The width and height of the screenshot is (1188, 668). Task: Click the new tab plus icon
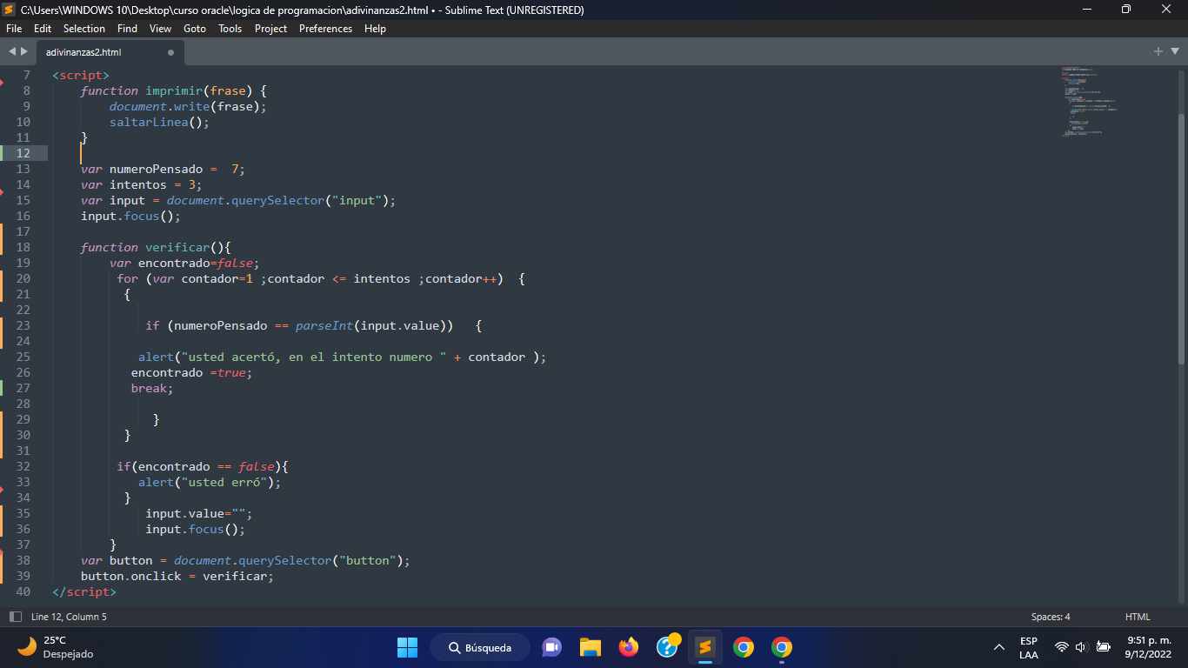click(x=1158, y=51)
